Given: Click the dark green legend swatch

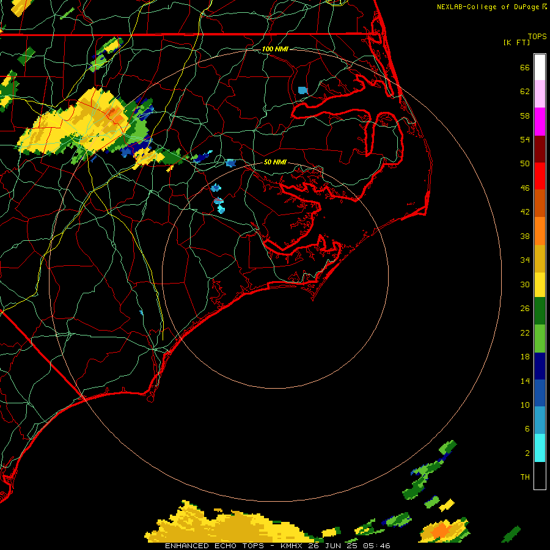Looking at the screenshot, I should pyautogui.click(x=540, y=311).
